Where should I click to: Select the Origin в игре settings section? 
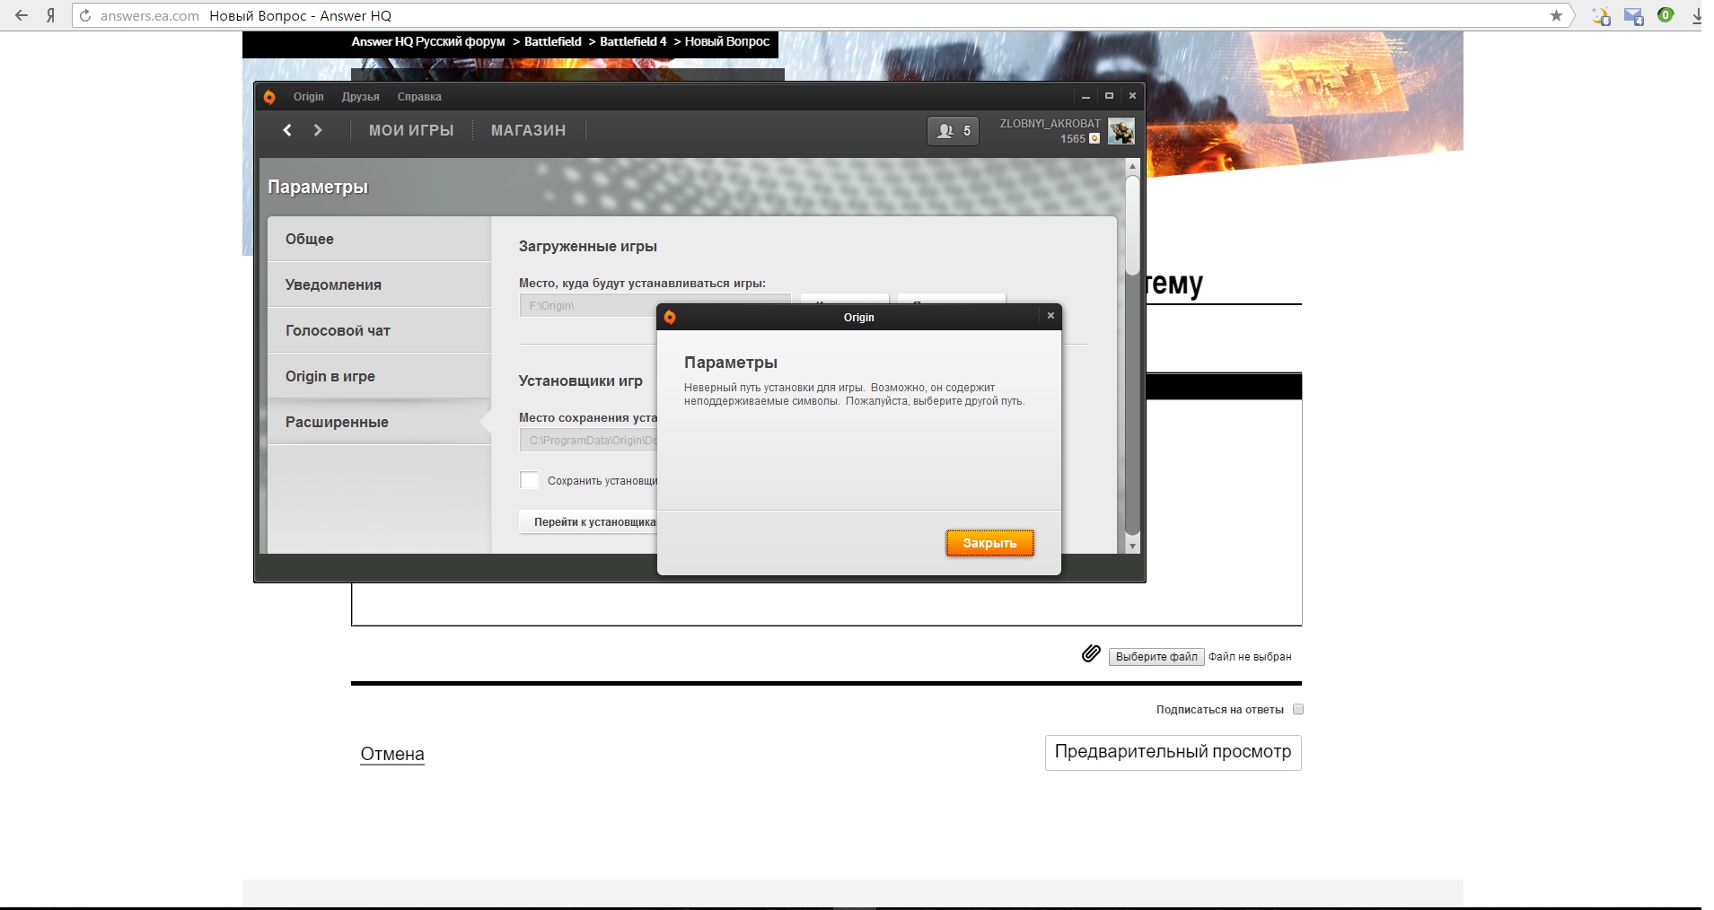379,376
